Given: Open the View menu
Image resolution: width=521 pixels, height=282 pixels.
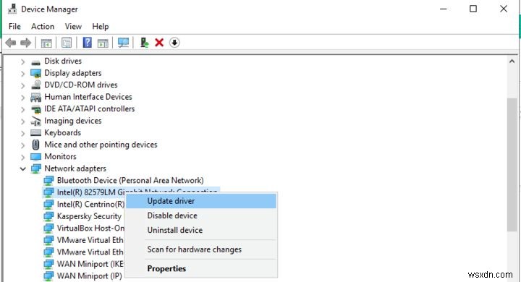Looking at the screenshot, I should tap(73, 26).
